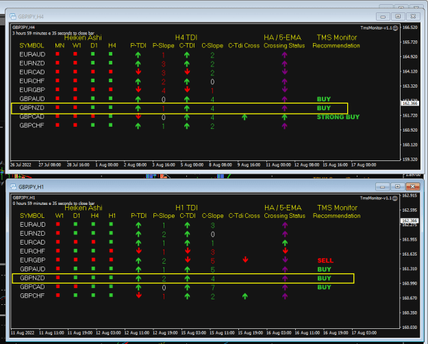Click EURCAD purple down arrow in H4 window
Image resolution: width=428 pixels, height=344 pixels.
click(284, 72)
